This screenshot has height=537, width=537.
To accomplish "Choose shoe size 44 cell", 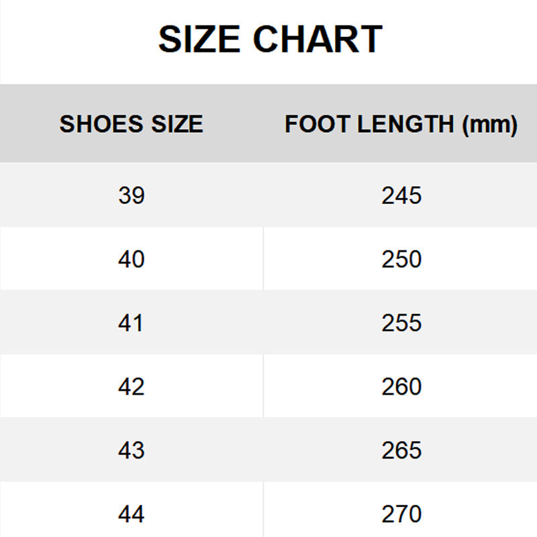I will 131,514.
